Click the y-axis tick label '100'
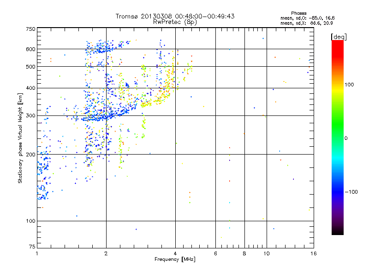 (x=30, y=221)
